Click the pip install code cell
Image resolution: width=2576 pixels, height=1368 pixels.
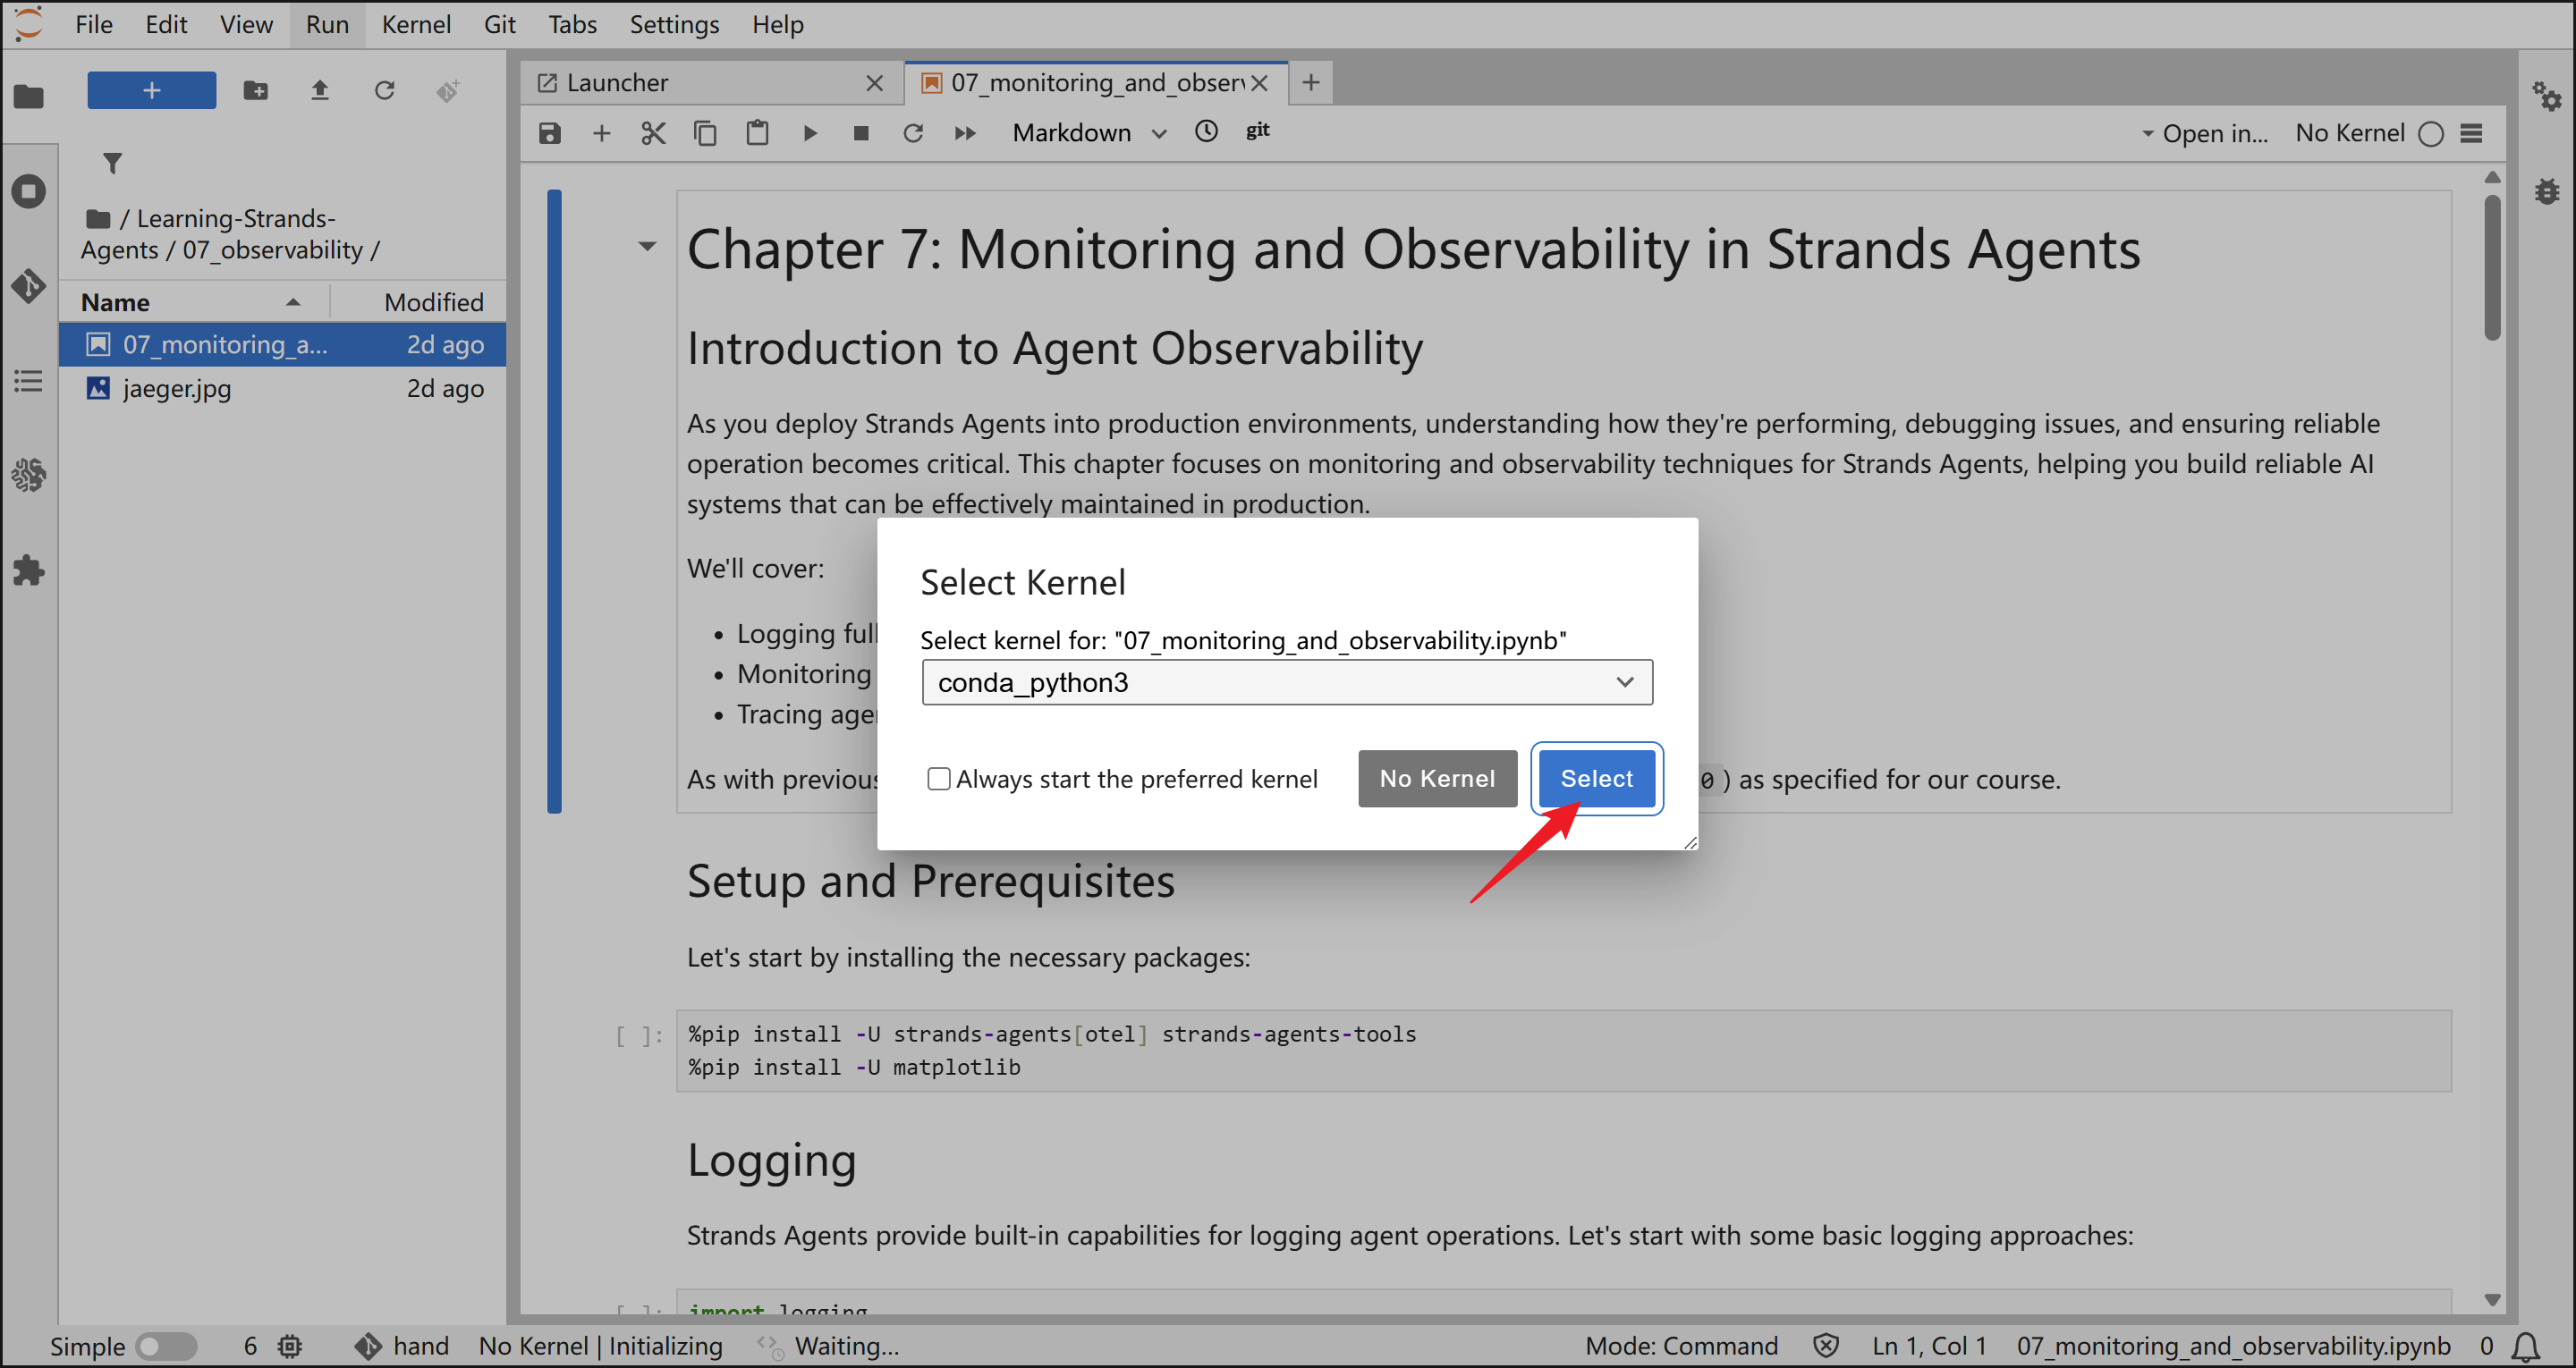1564,1050
